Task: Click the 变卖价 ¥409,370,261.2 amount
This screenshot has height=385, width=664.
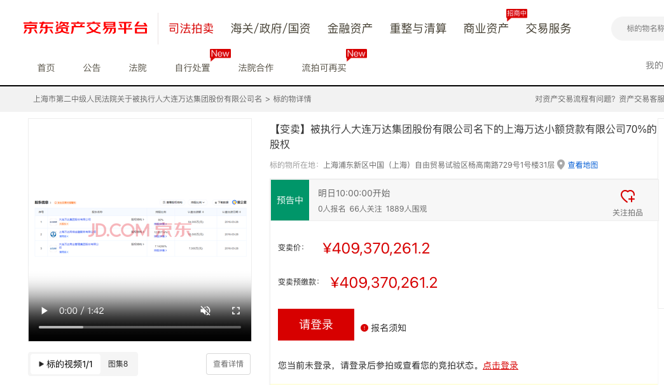Action: click(376, 248)
